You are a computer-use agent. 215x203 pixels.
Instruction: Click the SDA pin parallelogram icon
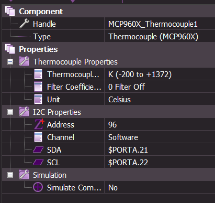[38, 150]
